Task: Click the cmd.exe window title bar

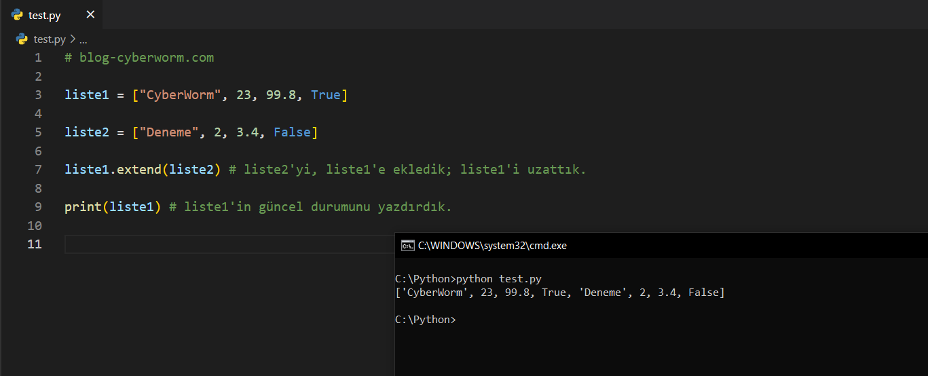Action: (x=611, y=246)
